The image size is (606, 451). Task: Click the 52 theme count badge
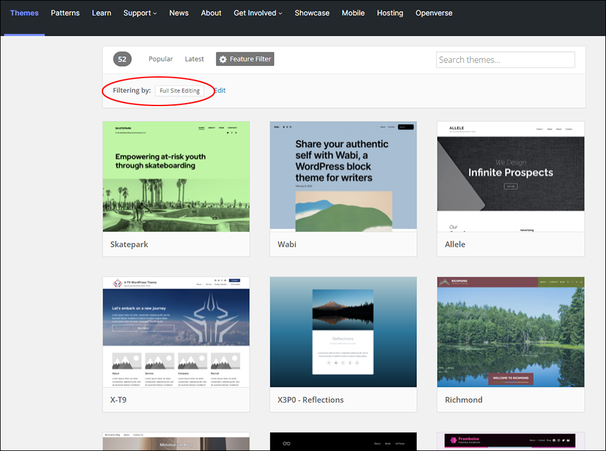(x=122, y=59)
